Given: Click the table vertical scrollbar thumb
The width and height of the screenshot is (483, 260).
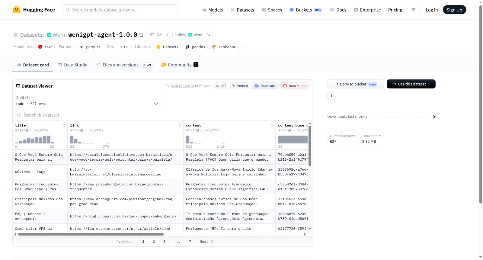Looking at the screenshot, I should click(x=310, y=146).
